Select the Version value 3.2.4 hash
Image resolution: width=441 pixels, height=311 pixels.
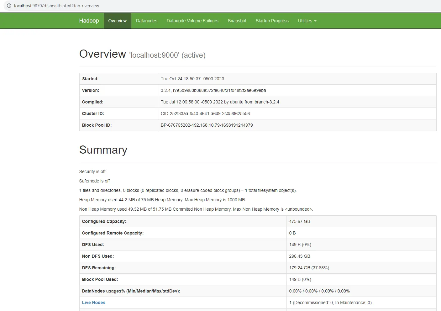[213, 90]
